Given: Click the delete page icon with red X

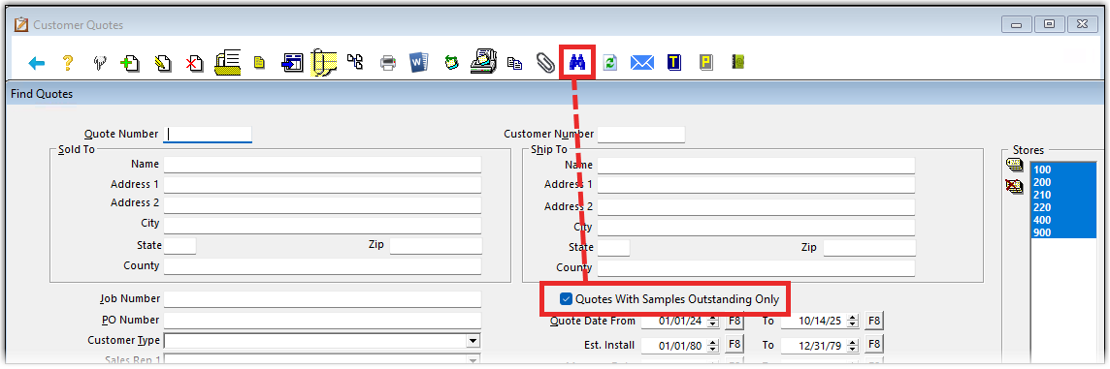Looking at the screenshot, I should (x=194, y=64).
